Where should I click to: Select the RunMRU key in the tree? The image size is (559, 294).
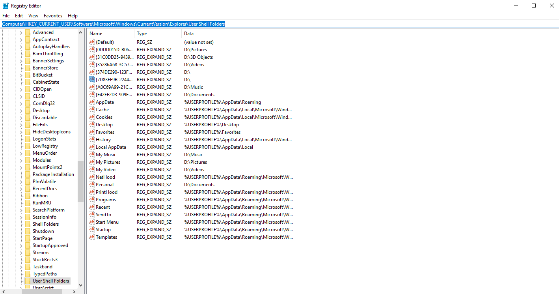(42, 203)
